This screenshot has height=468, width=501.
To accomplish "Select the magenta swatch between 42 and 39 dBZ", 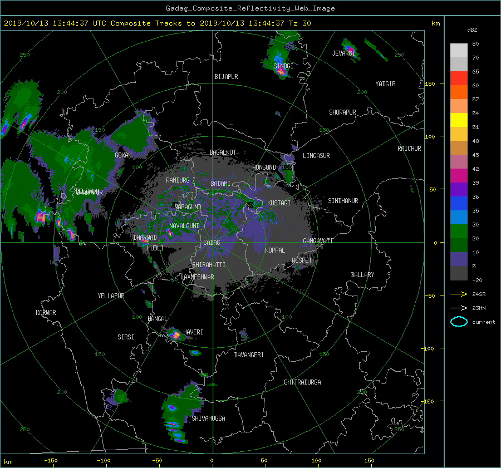I will pyautogui.click(x=459, y=176).
